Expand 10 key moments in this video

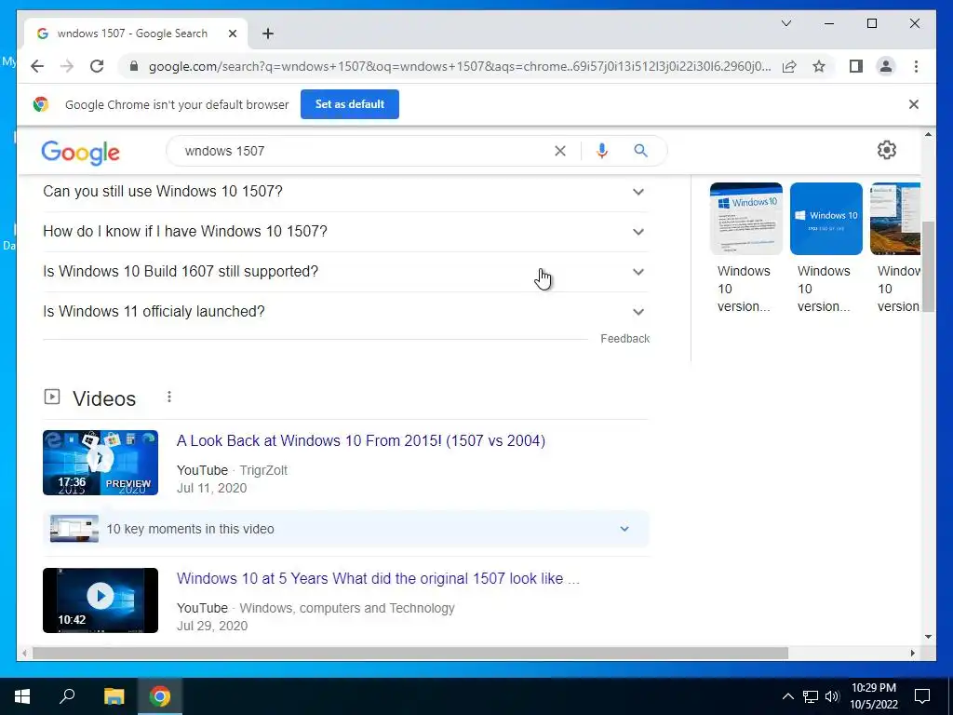click(x=345, y=529)
